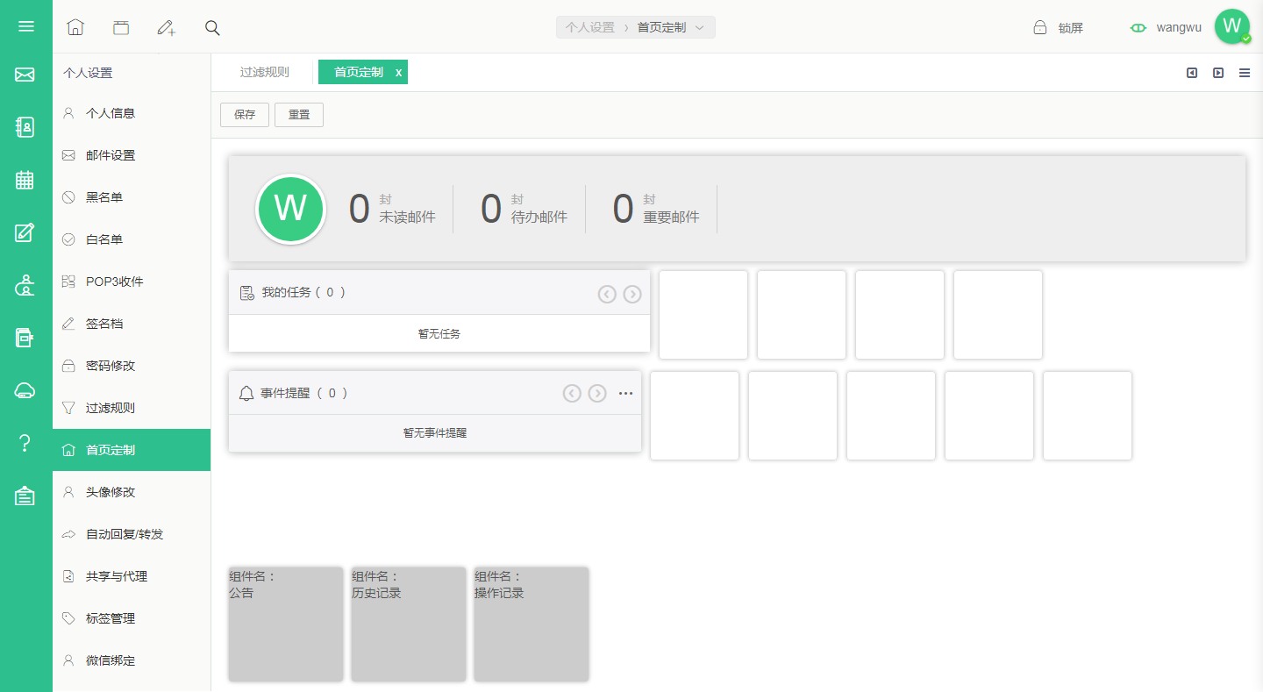This screenshot has width=1263, height=692.
Task: Open the tab list menu icon at right
Action: click(x=1245, y=73)
